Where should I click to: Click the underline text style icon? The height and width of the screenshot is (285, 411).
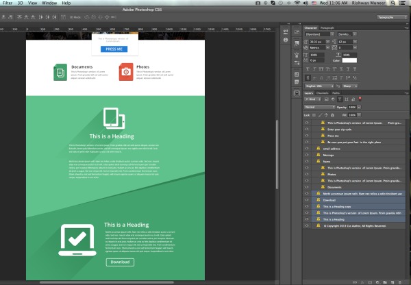349,69
